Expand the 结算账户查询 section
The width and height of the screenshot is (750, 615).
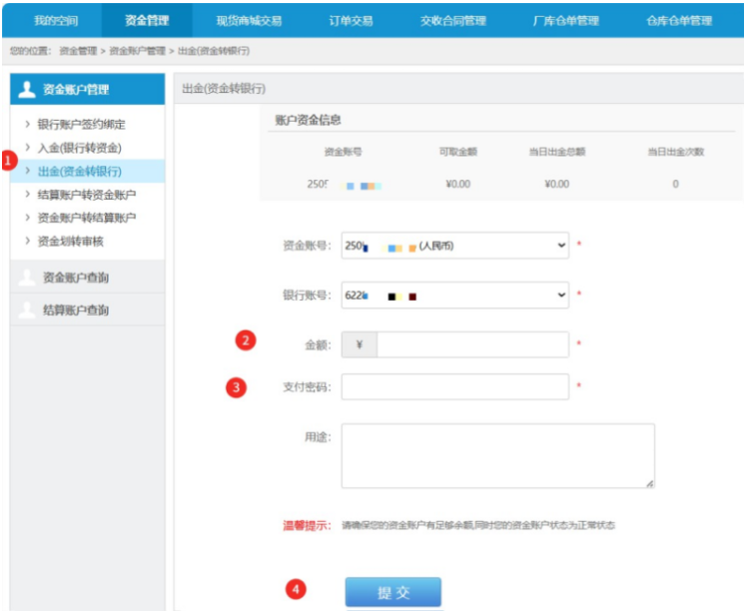(x=76, y=310)
